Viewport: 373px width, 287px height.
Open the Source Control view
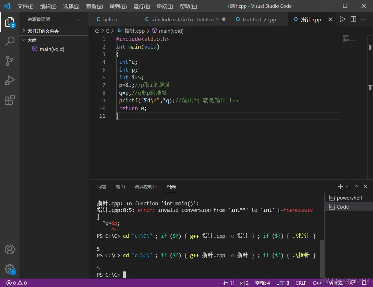10,61
